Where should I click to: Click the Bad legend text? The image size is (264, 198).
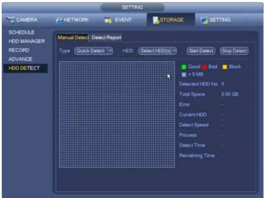point(213,67)
